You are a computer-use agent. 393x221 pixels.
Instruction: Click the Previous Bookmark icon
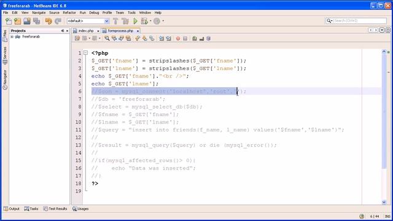pyautogui.click(x=138, y=38)
